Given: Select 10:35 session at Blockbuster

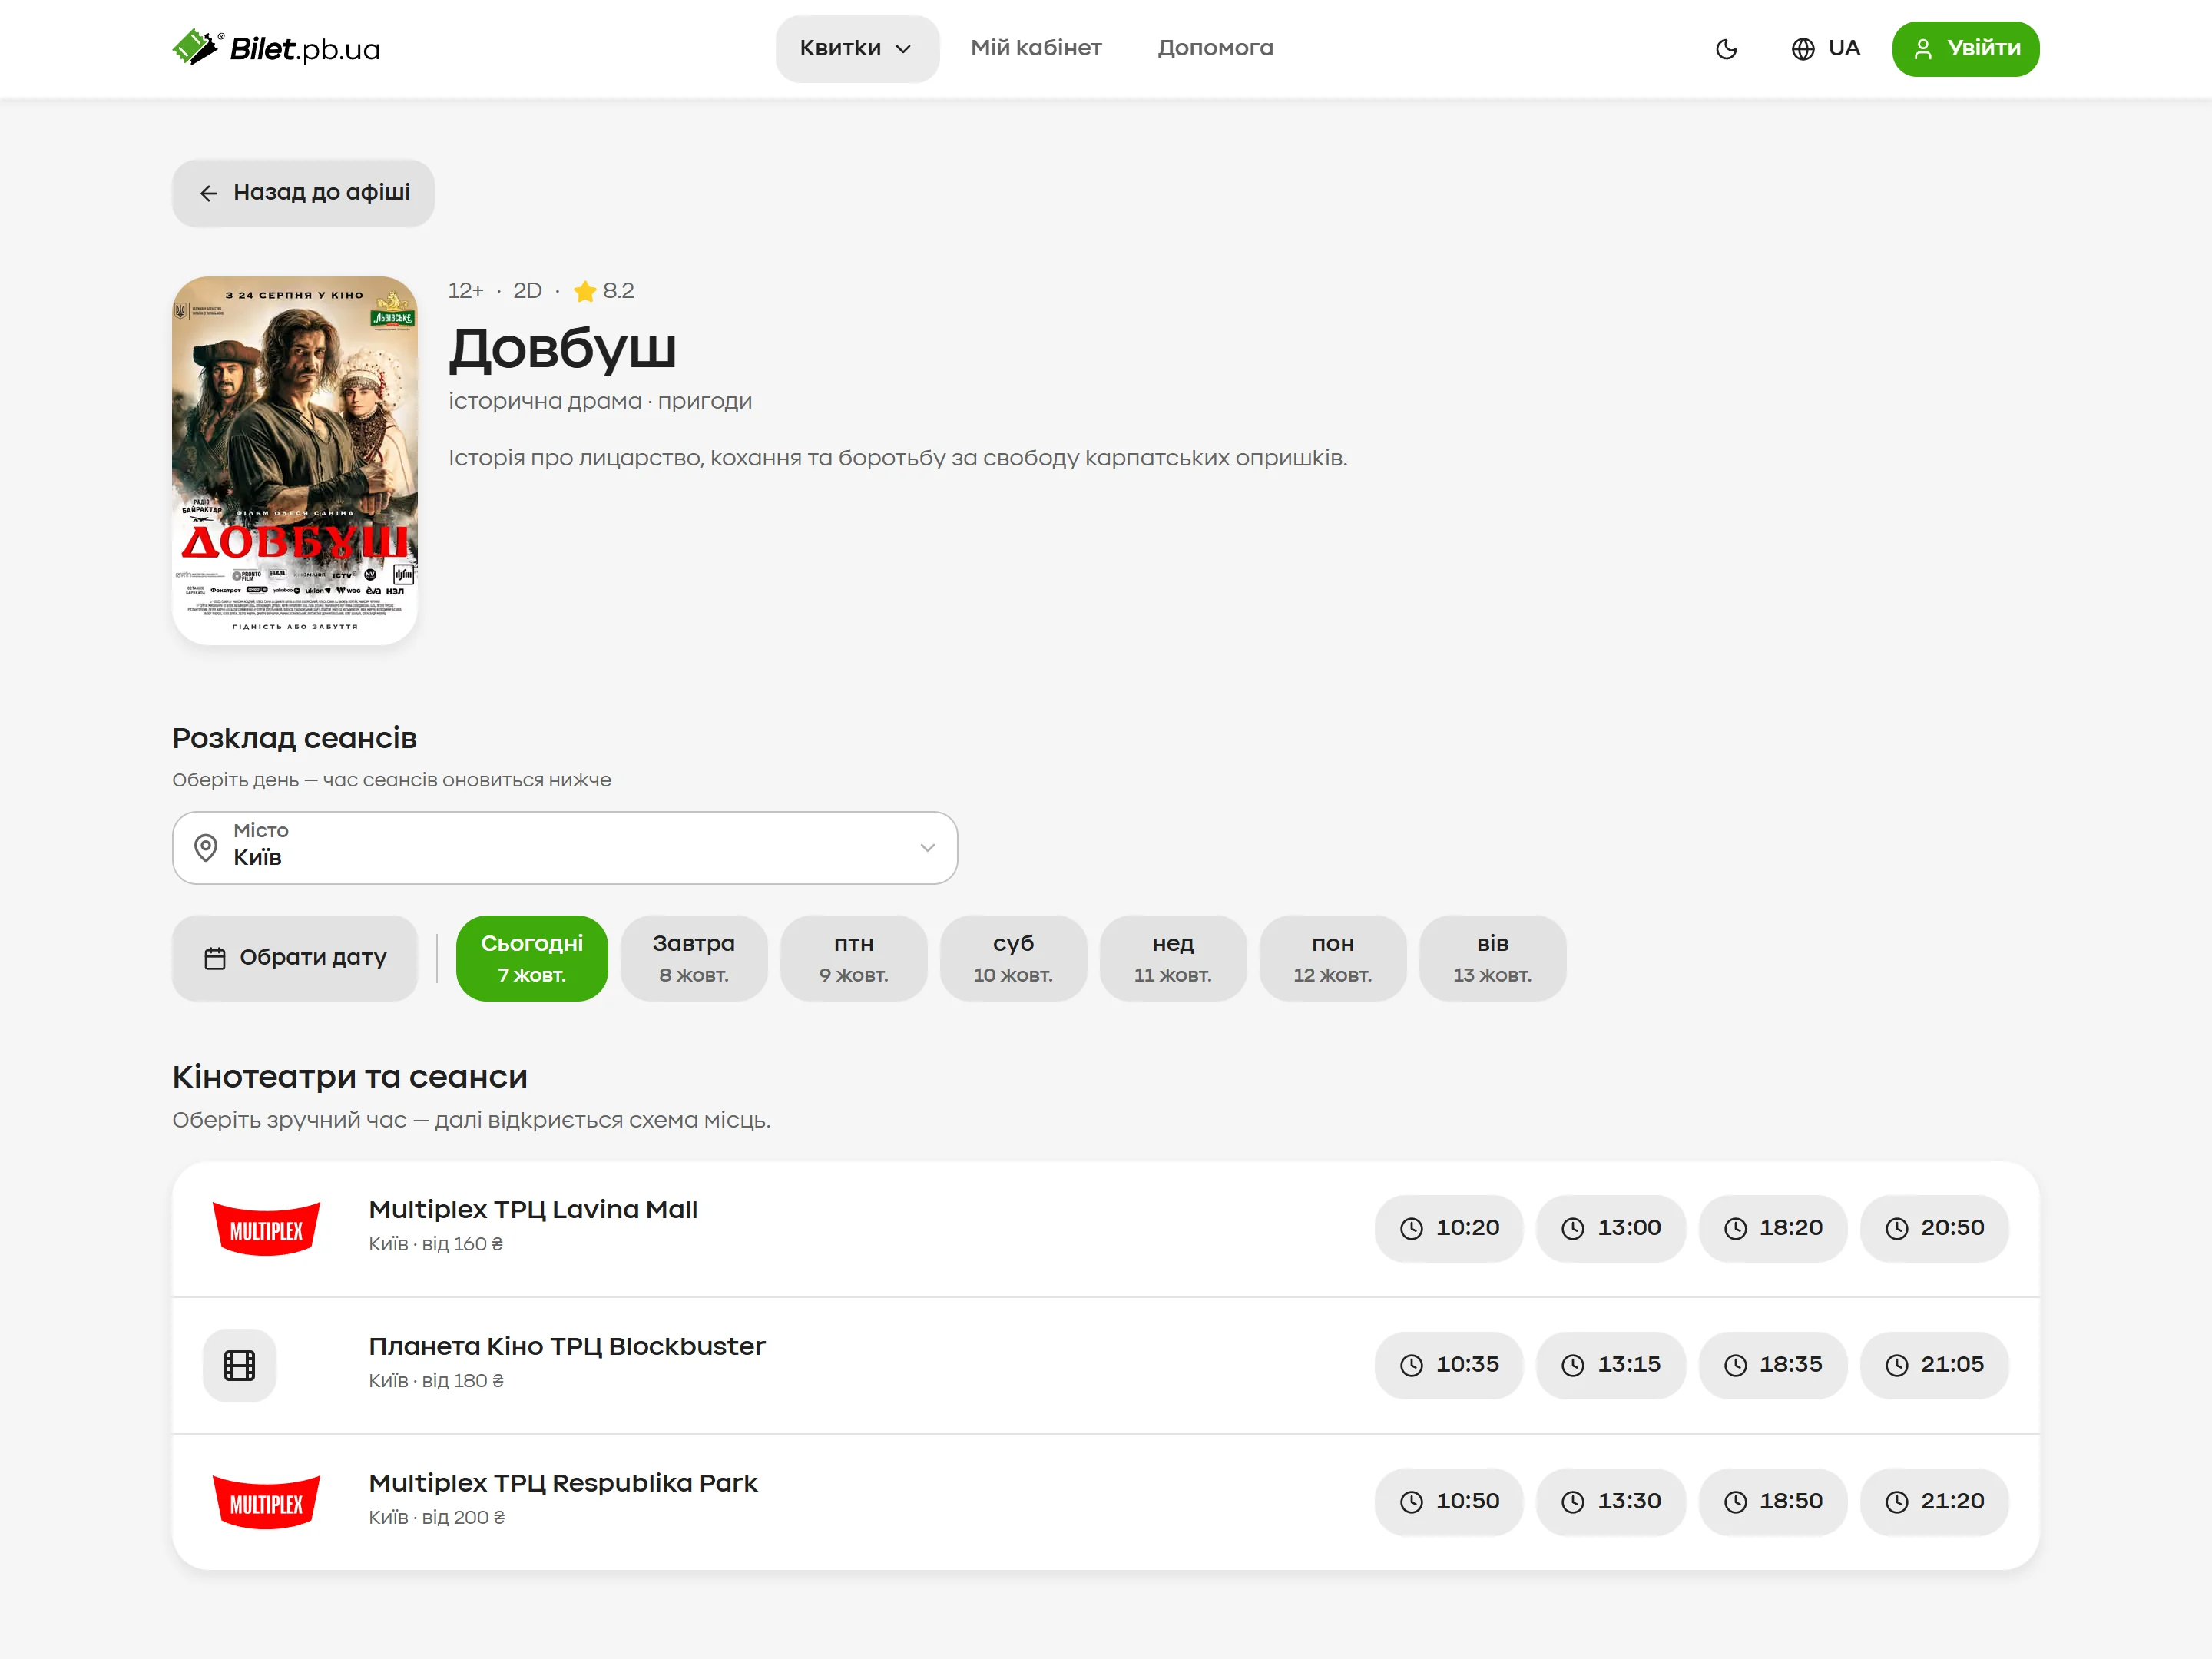Looking at the screenshot, I should (x=1448, y=1366).
